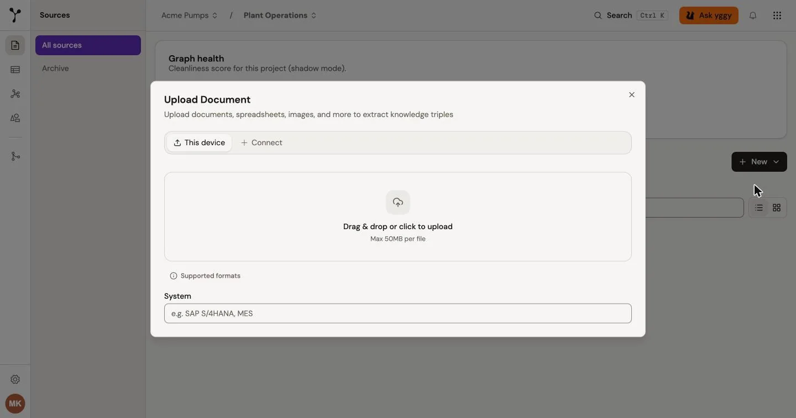Viewport: 796px width, 418px height.
Task: Click the Ask yggy button
Action: 709,15
